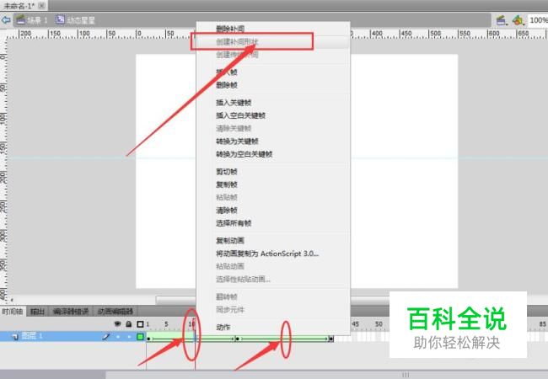Toggle visibility dot of 图层 1
This screenshot has width=548, height=379.
coord(118,337)
